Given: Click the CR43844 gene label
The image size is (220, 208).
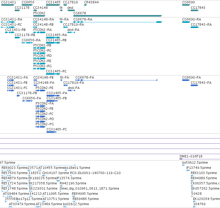Looking at the screenshot, I should coord(91,2).
